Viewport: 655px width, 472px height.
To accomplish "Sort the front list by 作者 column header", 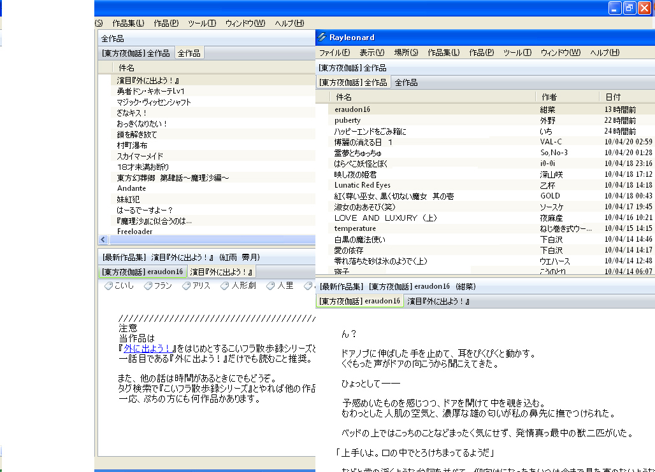I will click(x=549, y=97).
